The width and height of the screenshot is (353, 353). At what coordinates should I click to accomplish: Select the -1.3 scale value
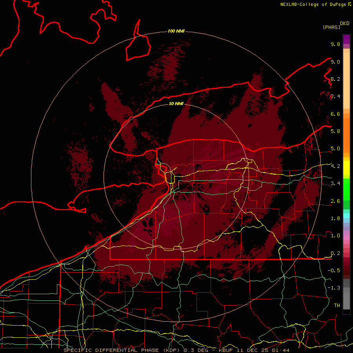334,288
